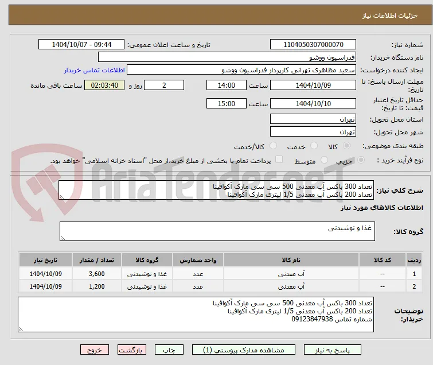Click the تعداد / مقدار column header
Viewport: 433px width, 365px height.
97,260
